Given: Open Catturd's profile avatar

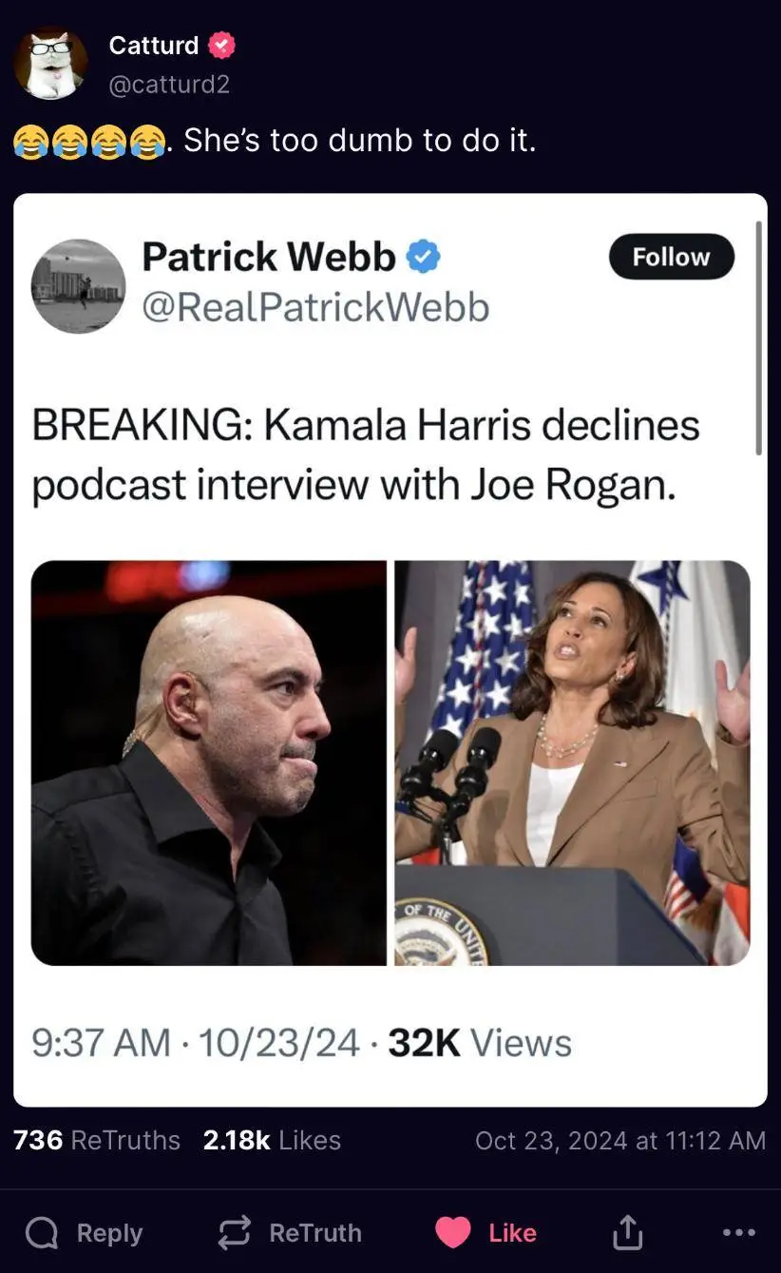Looking at the screenshot, I should (x=50, y=63).
